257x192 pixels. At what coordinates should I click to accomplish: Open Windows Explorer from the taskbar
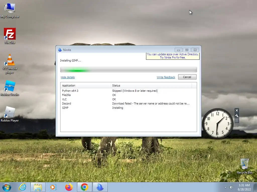coord(38,187)
